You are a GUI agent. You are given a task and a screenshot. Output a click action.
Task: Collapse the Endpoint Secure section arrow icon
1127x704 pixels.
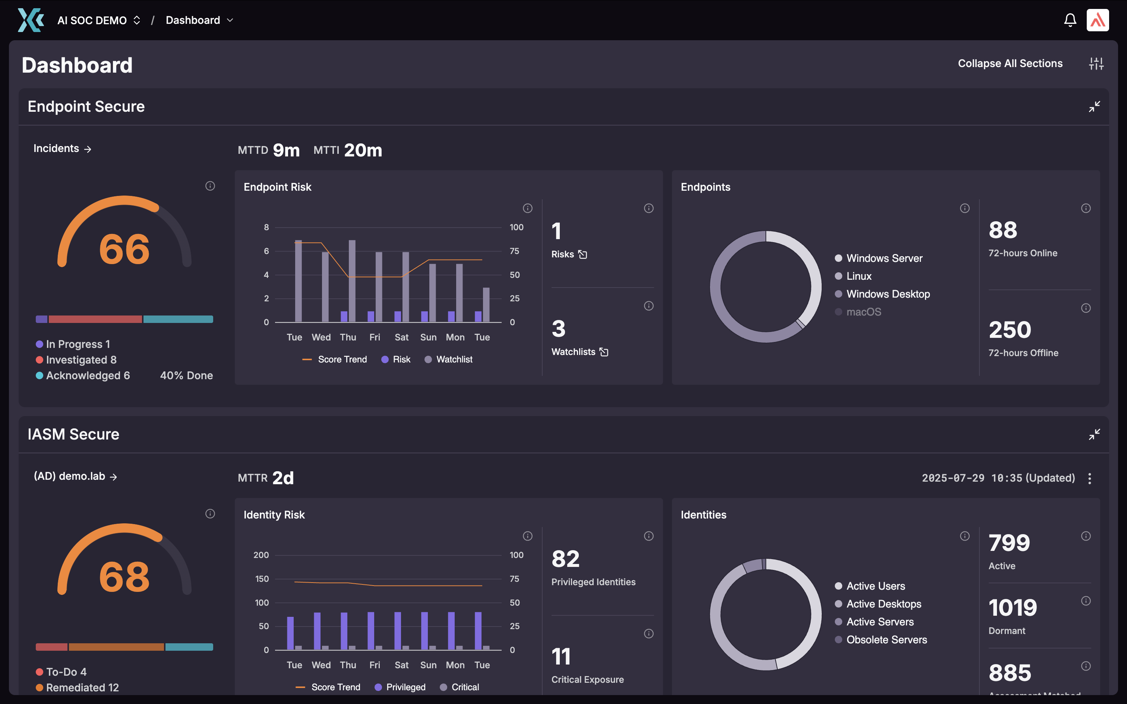click(1095, 107)
